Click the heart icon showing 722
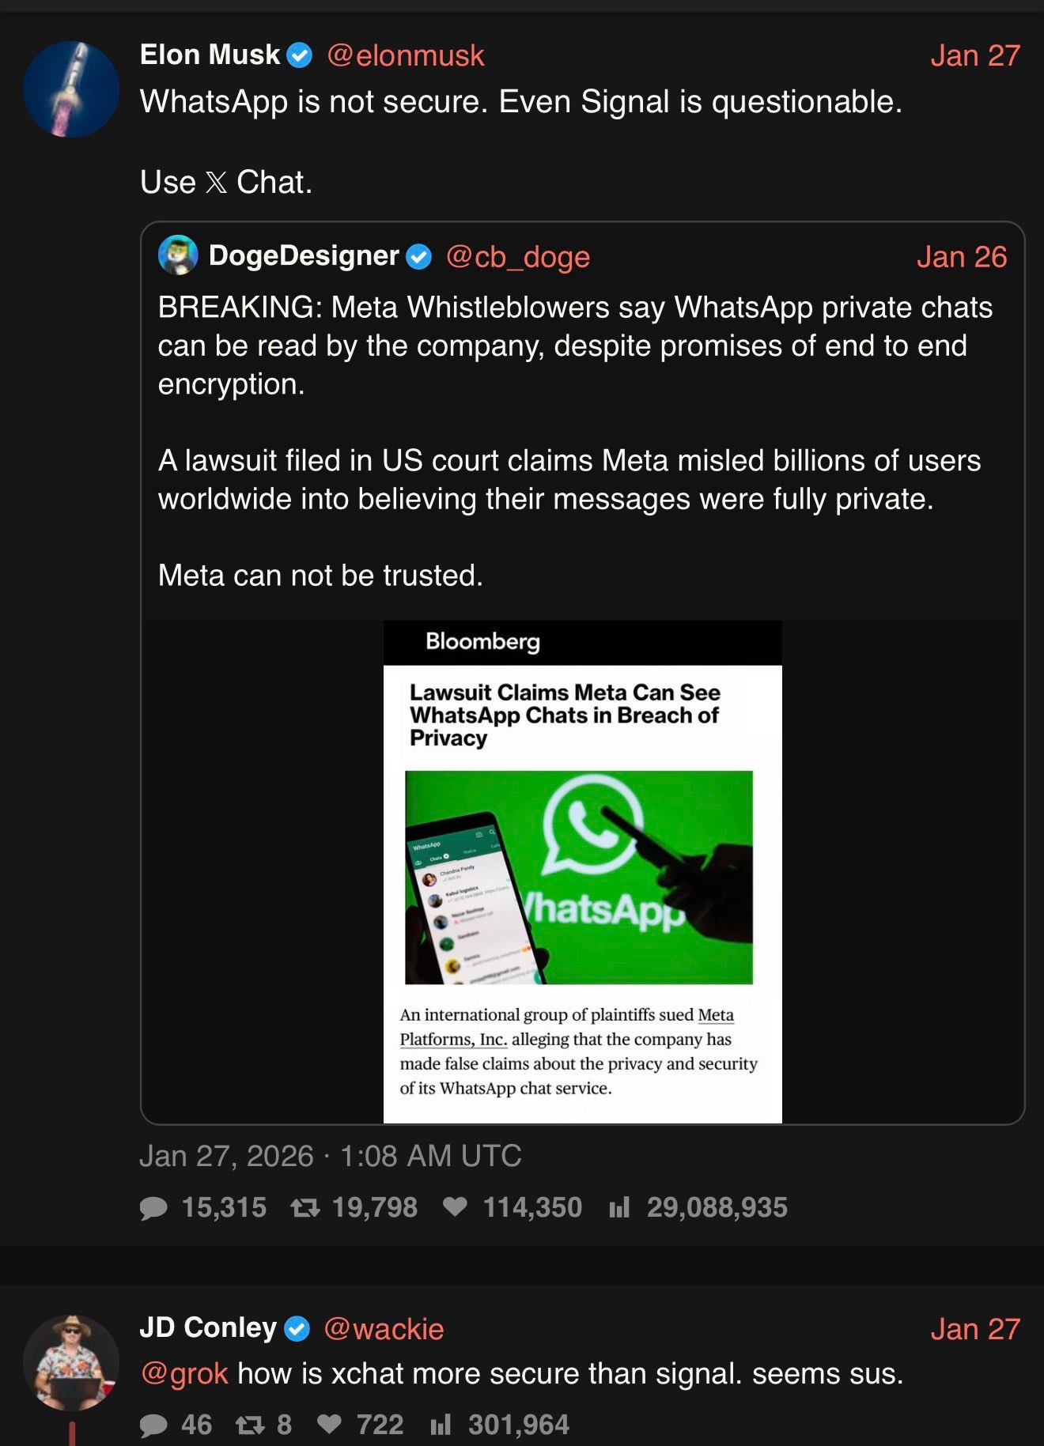 click(x=329, y=1424)
